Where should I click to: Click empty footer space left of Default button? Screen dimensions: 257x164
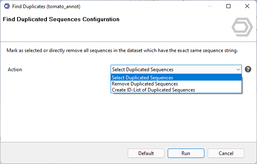click(x=61, y=153)
